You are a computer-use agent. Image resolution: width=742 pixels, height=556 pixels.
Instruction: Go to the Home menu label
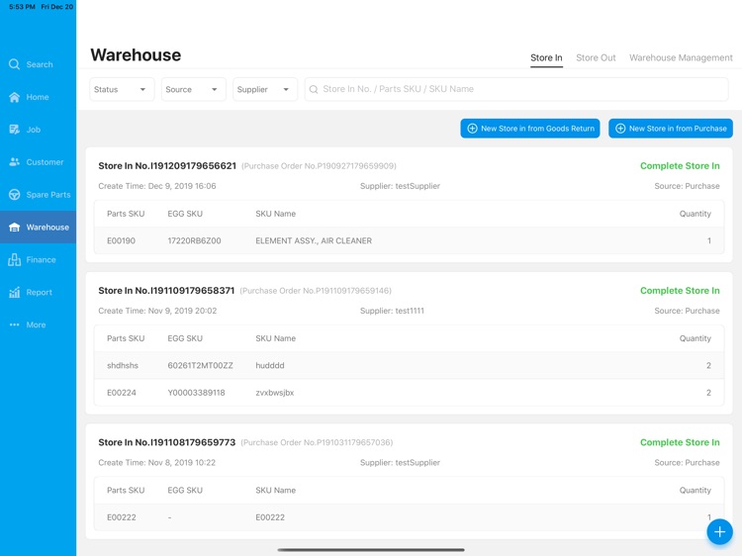point(38,97)
